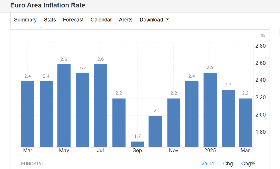Select the Value display option
The height and width of the screenshot is (169, 280).
pos(208,164)
